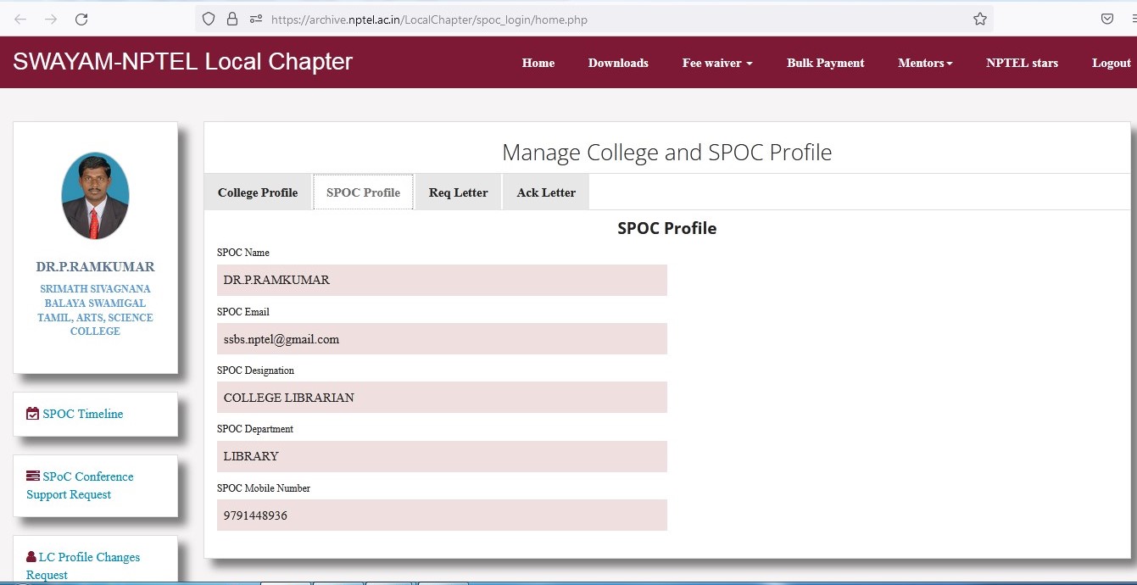Bookmark this page with star icon
The height and width of the screenshot is (585, 1137).
click(x=980, y=19)
